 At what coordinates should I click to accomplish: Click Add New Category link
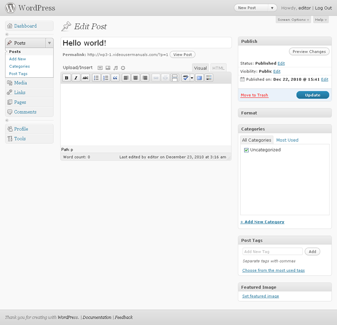pyautogui.click(x=262, y=222)
